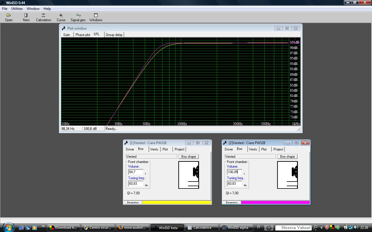Select Driver tab in project 1 window
Screen dimensions: 372x232
coord(130,149)
